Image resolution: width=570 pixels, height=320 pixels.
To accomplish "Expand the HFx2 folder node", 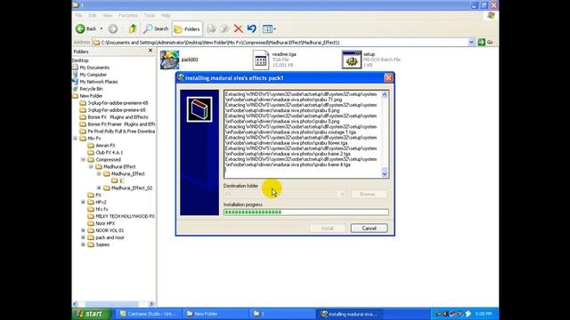I will [83, 202].
